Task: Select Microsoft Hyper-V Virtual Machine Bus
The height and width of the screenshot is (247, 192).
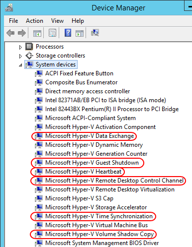Action: click(96, 225)
